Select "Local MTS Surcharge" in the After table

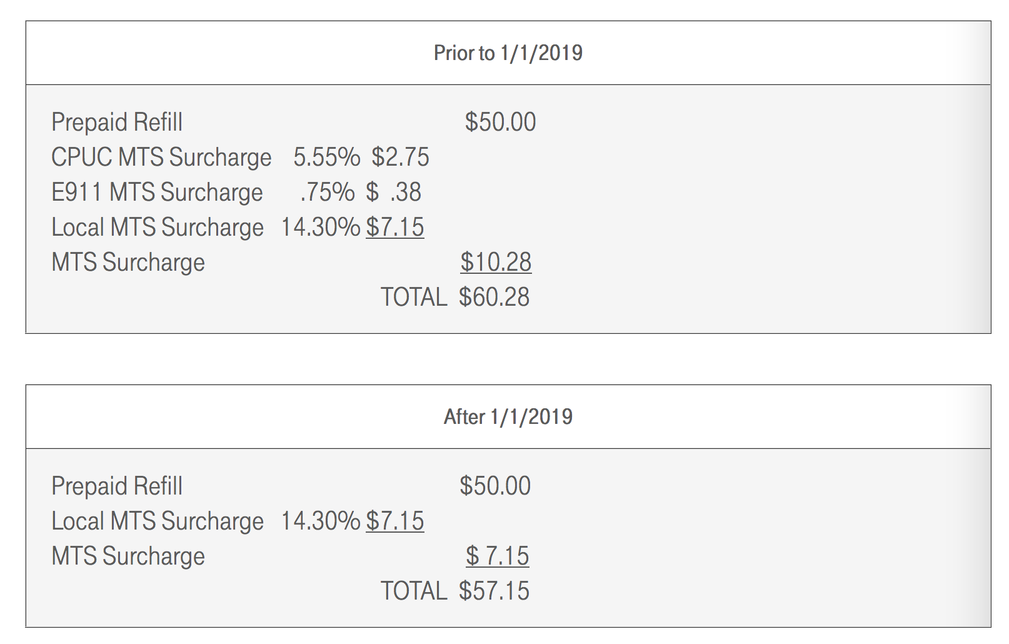pos(158,521)
